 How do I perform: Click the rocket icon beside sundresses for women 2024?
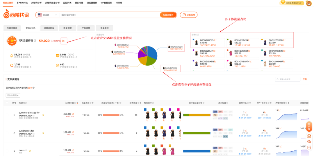43,133
